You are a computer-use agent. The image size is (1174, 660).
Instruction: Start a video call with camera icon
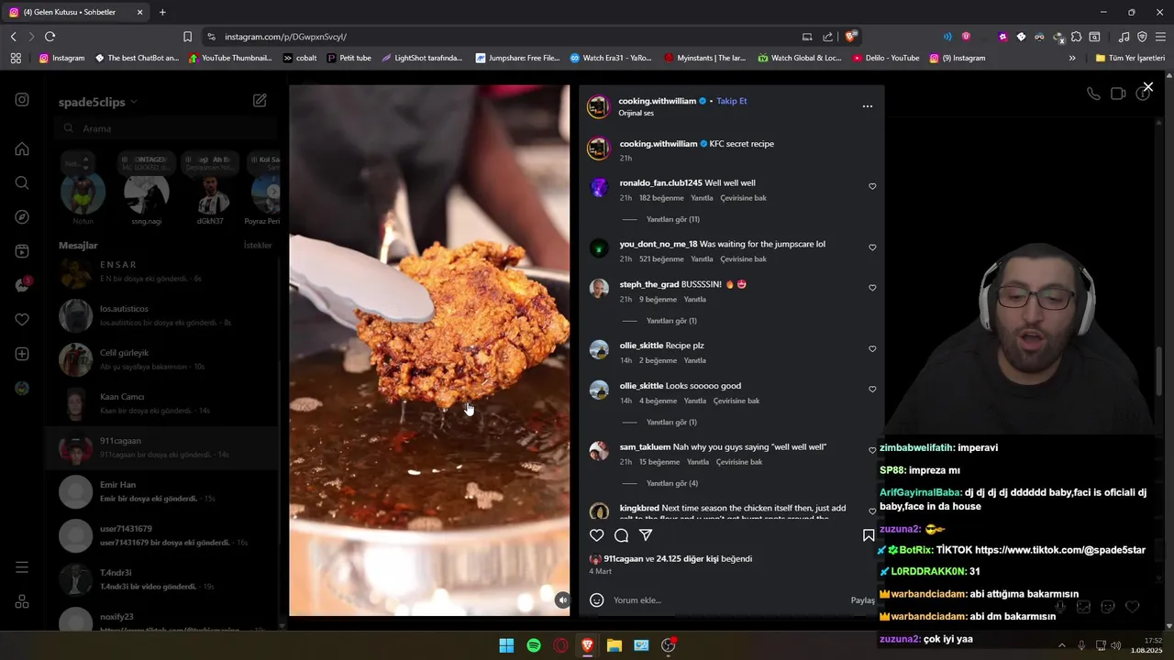click(1118, 93)
